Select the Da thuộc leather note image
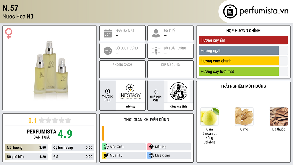293x165 pixels. pos(279,117)
